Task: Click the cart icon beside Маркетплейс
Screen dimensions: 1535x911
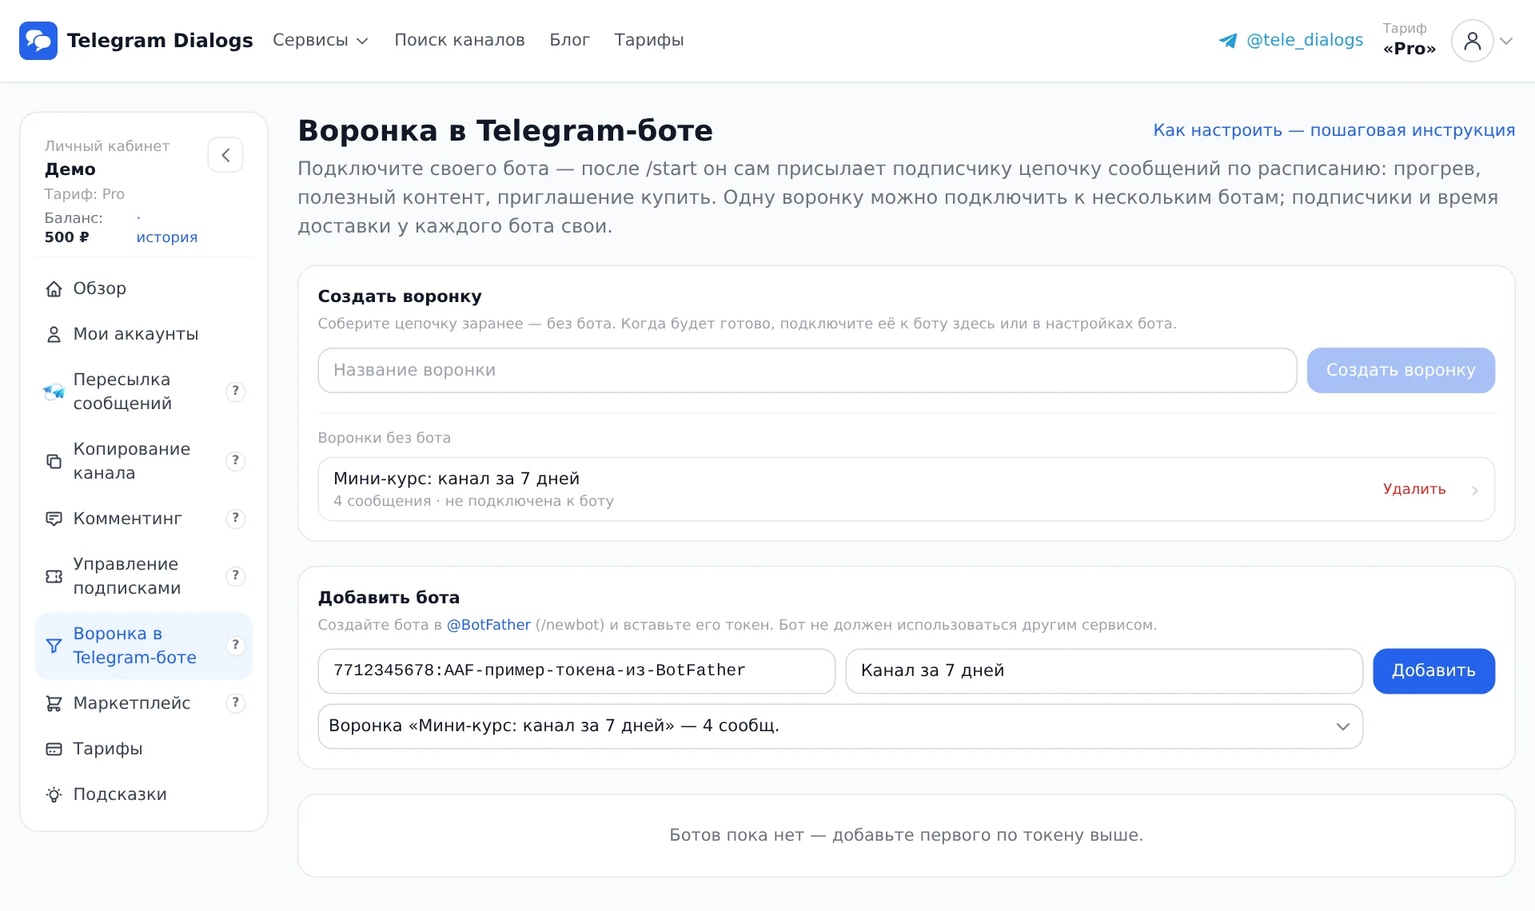Action: pyautogui.click(x=54, y=703)
